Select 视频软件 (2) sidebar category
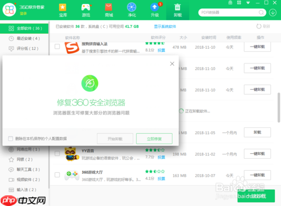 coord(24,180)
